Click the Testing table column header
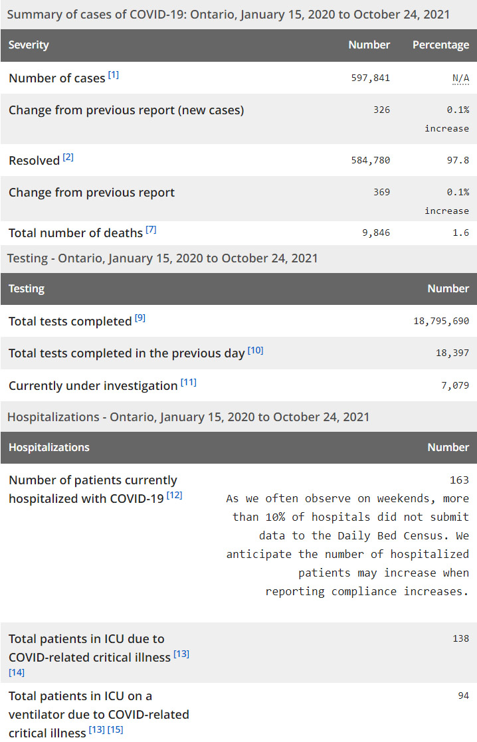477x742 pixels. (27, 289)
